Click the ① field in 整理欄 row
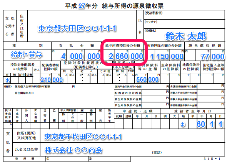 tap(67, 159)
